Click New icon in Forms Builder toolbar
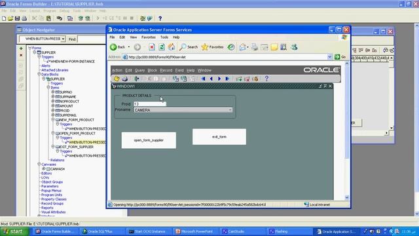Screen dimensions: 419x236 [4, 18]
